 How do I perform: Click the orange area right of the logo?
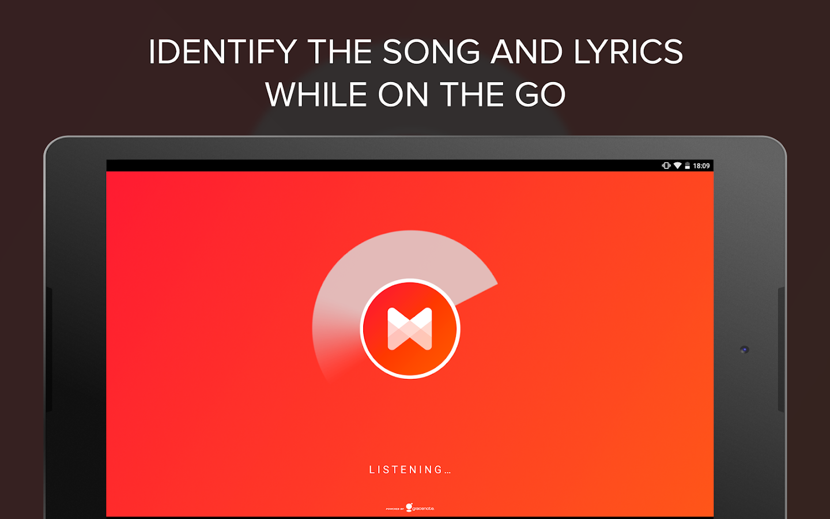pos(599,329)
